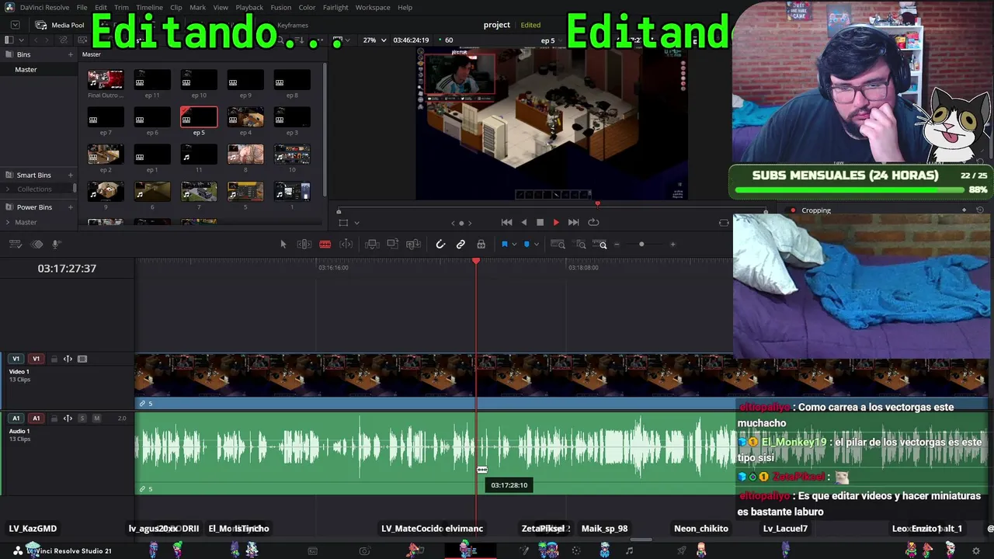Jump to first frame in viewer

(x=506, y=222)
